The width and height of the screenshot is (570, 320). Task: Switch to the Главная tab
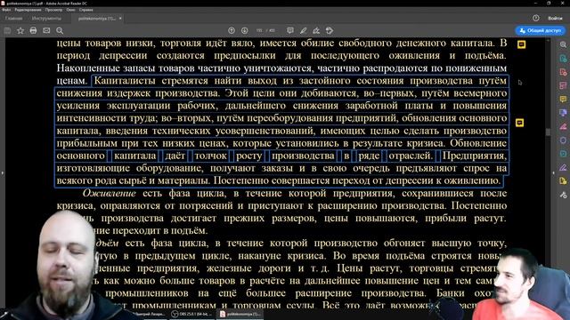[14, 18]
